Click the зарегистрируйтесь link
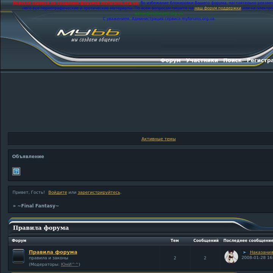 (x=99, y=192)
